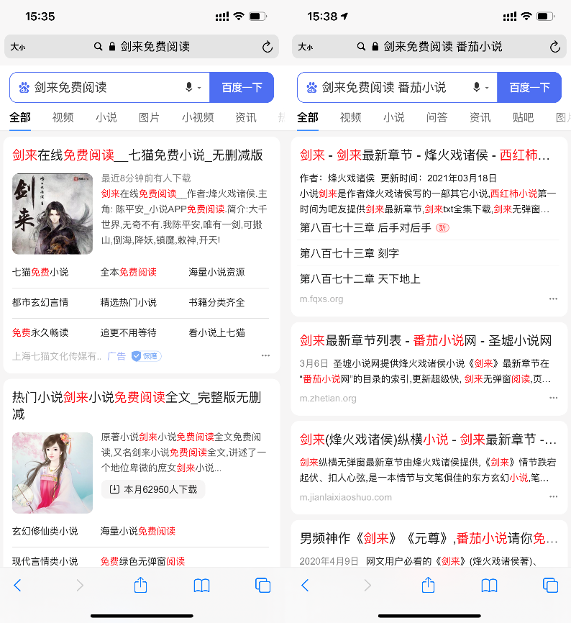The image size is (571, 623).
Task: Tap 看小说上七猫 sublink
Action: click(216, 332)
